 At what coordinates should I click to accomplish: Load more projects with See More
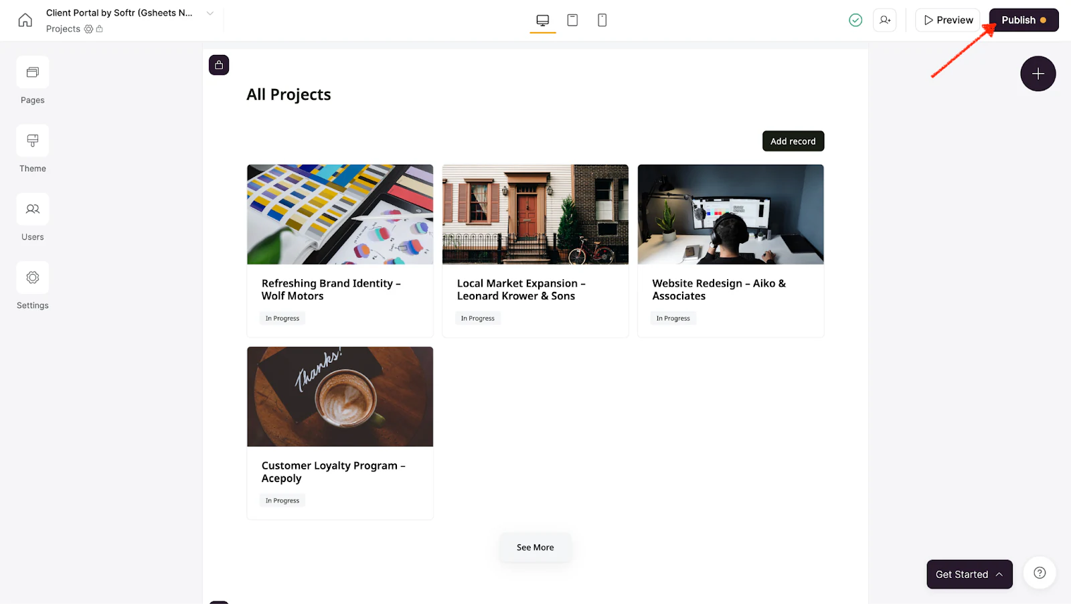(535, 547)
